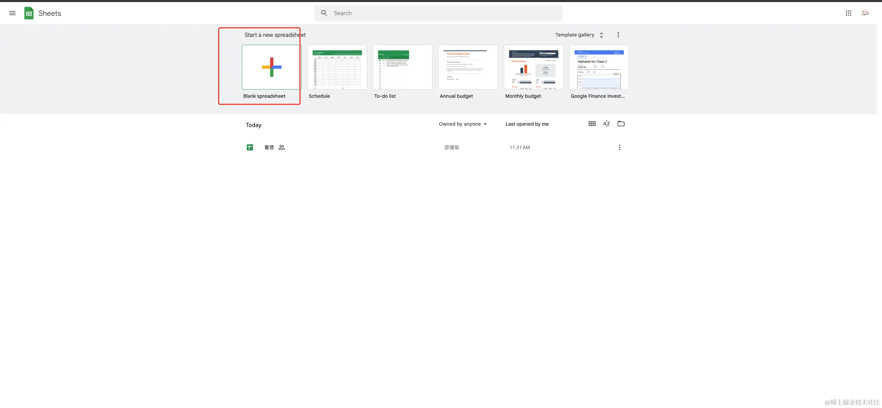Open the file picker folder icon
The width and height of the screenshot is (882, 408).
coord(621,124)
